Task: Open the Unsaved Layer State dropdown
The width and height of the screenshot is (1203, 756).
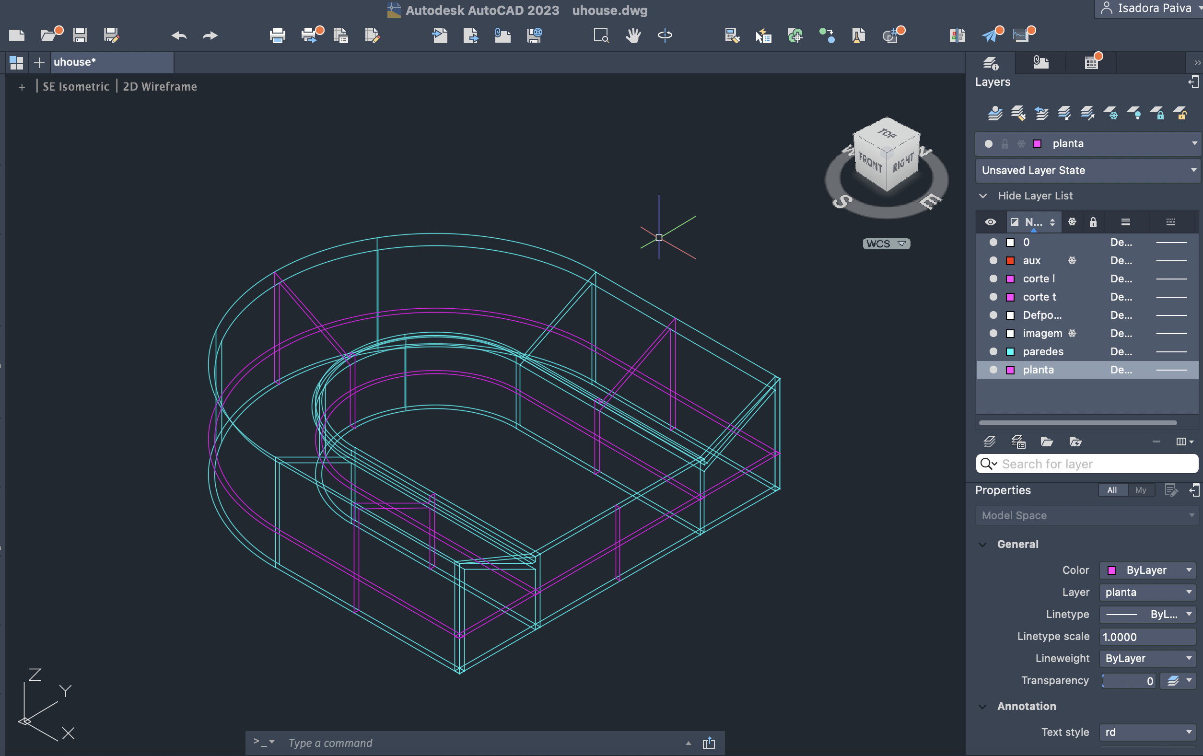Action: (1194, 170)
